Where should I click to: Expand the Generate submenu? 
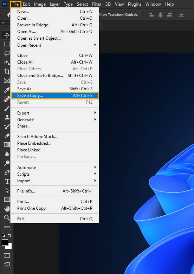point(55,120)
